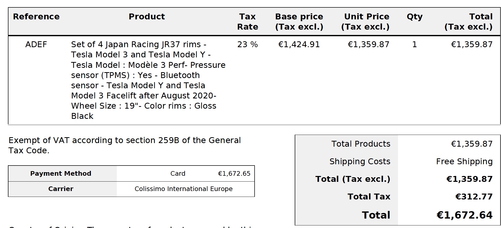Click the Total Tax amount €312.77
Screen dimensions: 501x228
(474, 197)
